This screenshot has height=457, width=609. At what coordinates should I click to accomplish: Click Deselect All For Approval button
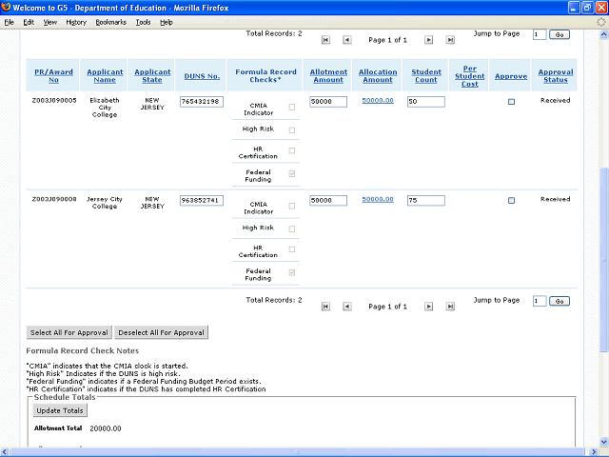click(x=161, y=333)
